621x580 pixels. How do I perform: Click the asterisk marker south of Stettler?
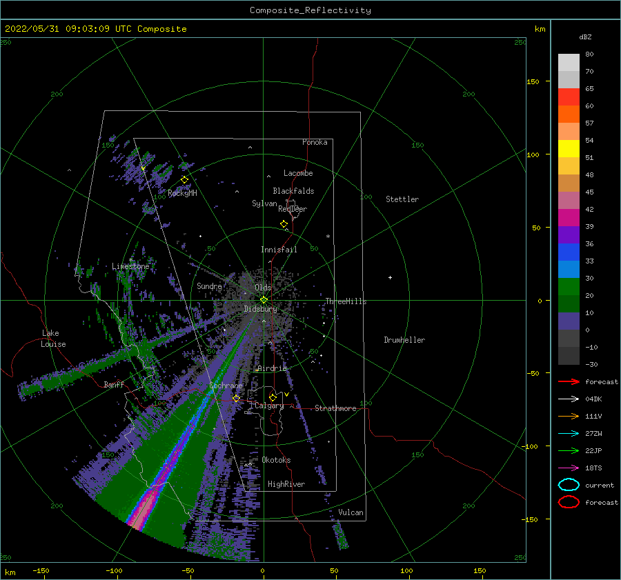(x=328, y=237)
